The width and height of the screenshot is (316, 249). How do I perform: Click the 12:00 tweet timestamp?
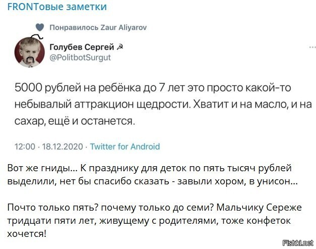(25, 146)
